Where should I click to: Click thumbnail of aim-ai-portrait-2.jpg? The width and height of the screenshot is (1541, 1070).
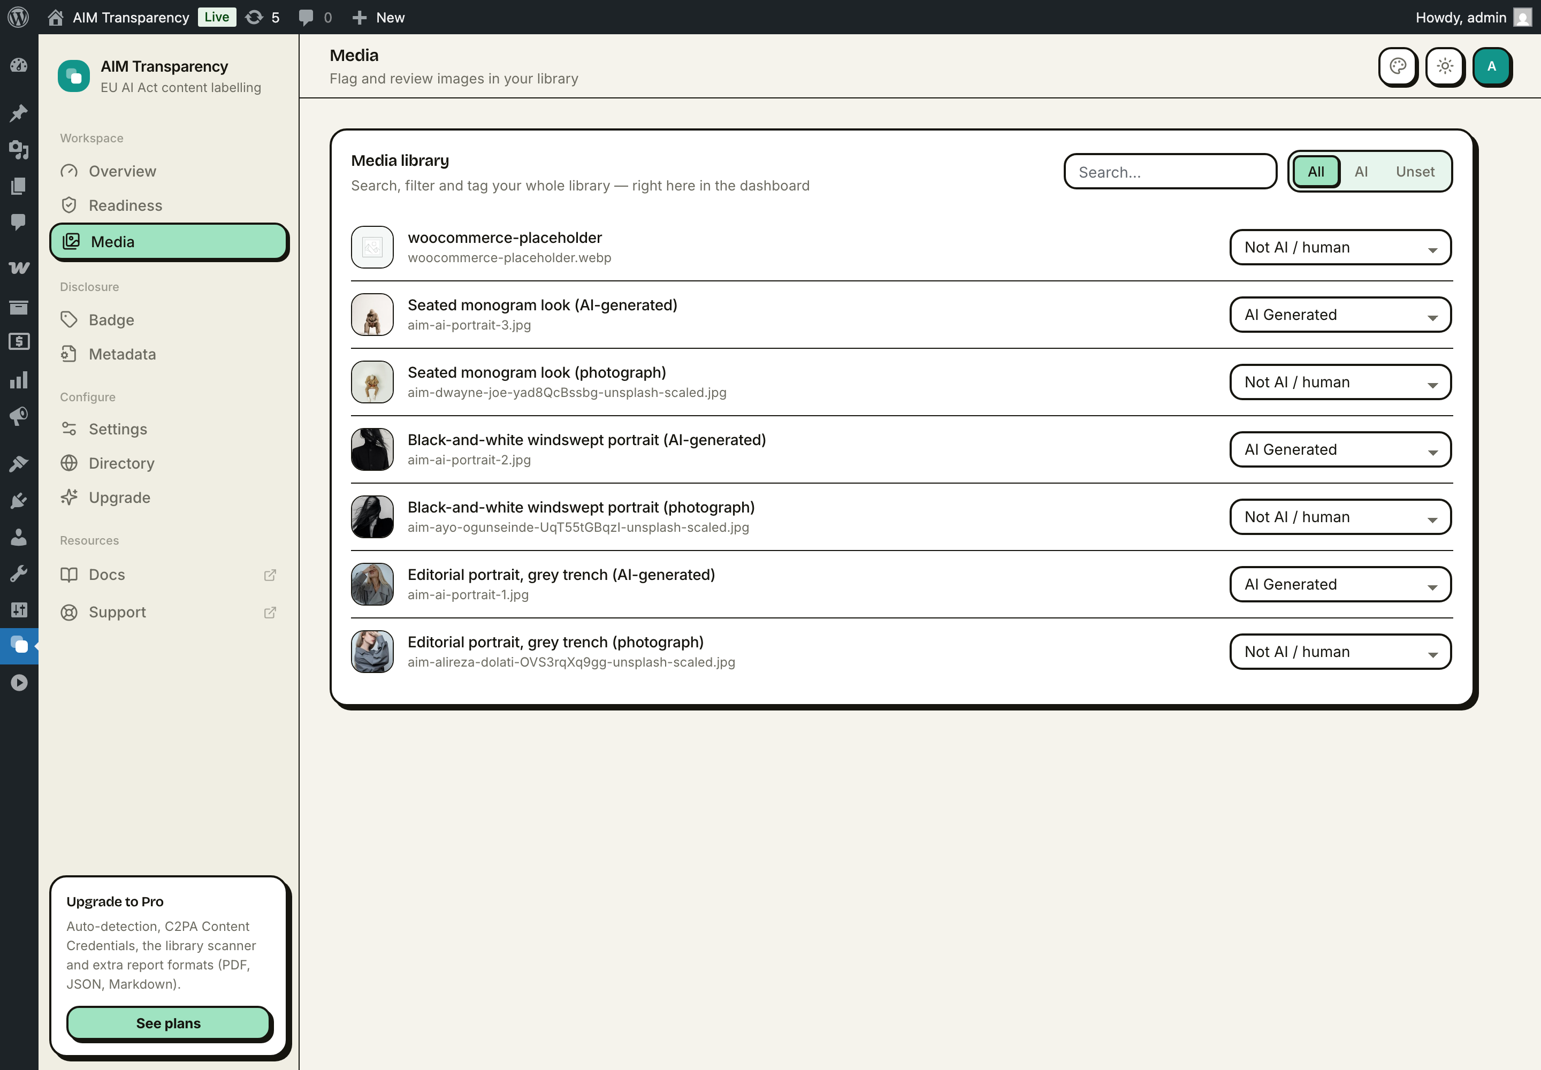click(372, 450)
